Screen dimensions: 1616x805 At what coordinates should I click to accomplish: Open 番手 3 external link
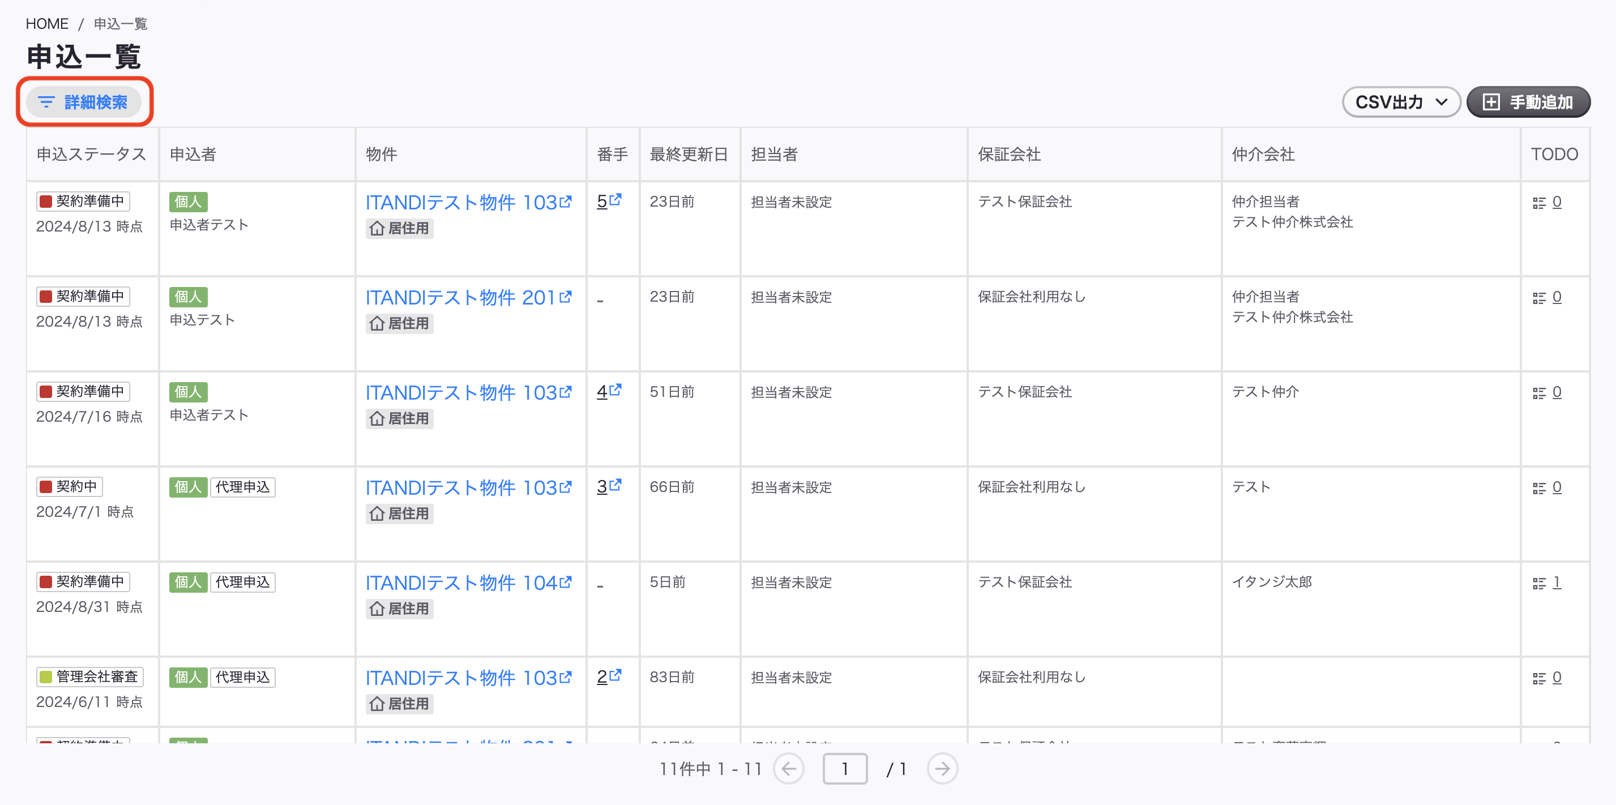pos(609,486)
